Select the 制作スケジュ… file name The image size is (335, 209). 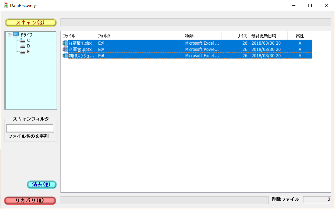pos(82,56)
